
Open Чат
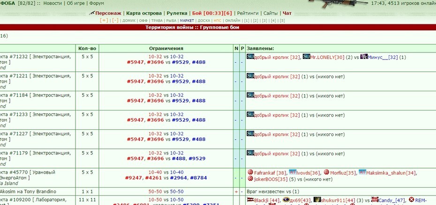pyautogui.click(x=287, y=13)
